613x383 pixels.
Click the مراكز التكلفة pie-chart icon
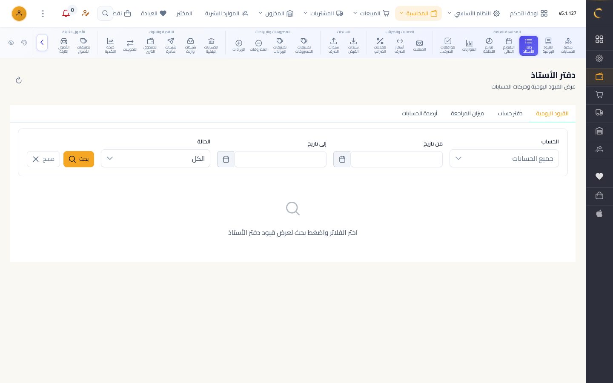(x=489, y=46)
